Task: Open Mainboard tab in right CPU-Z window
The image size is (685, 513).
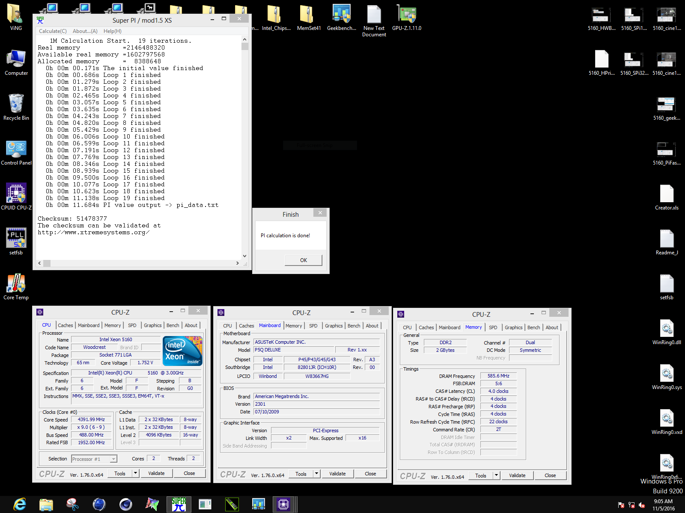Action: [450, 327]
